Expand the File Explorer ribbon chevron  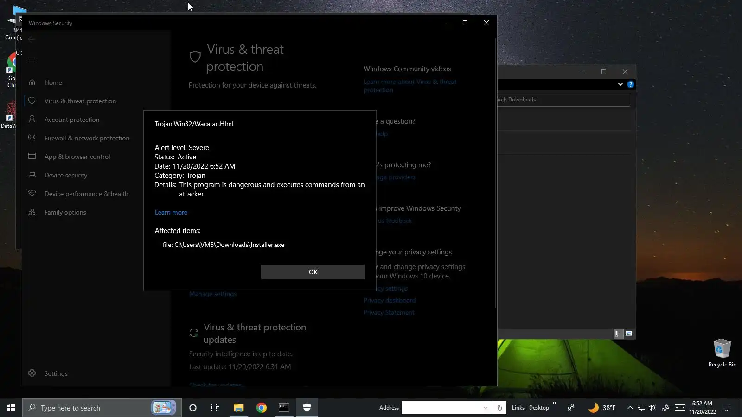point(620,84)
